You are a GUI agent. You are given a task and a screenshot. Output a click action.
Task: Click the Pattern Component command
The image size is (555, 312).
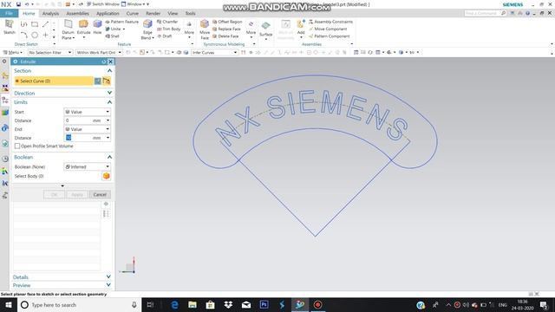[330, 36]
